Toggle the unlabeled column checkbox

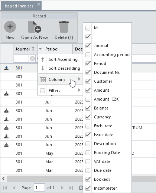point(88,37)
